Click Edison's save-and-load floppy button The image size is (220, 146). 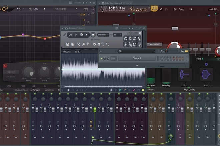(x=135, y=44)
